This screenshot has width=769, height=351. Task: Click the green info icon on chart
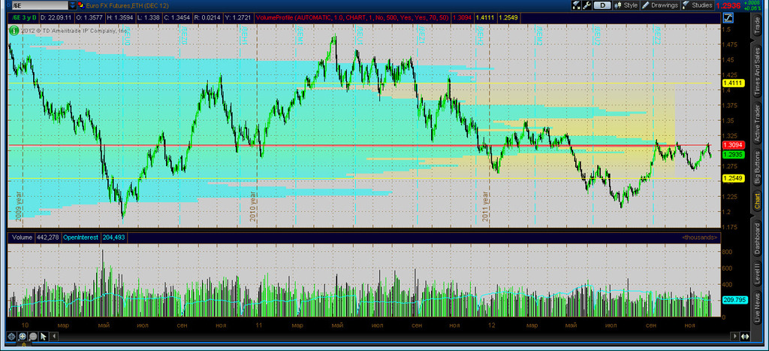click(x=14, y=30)
